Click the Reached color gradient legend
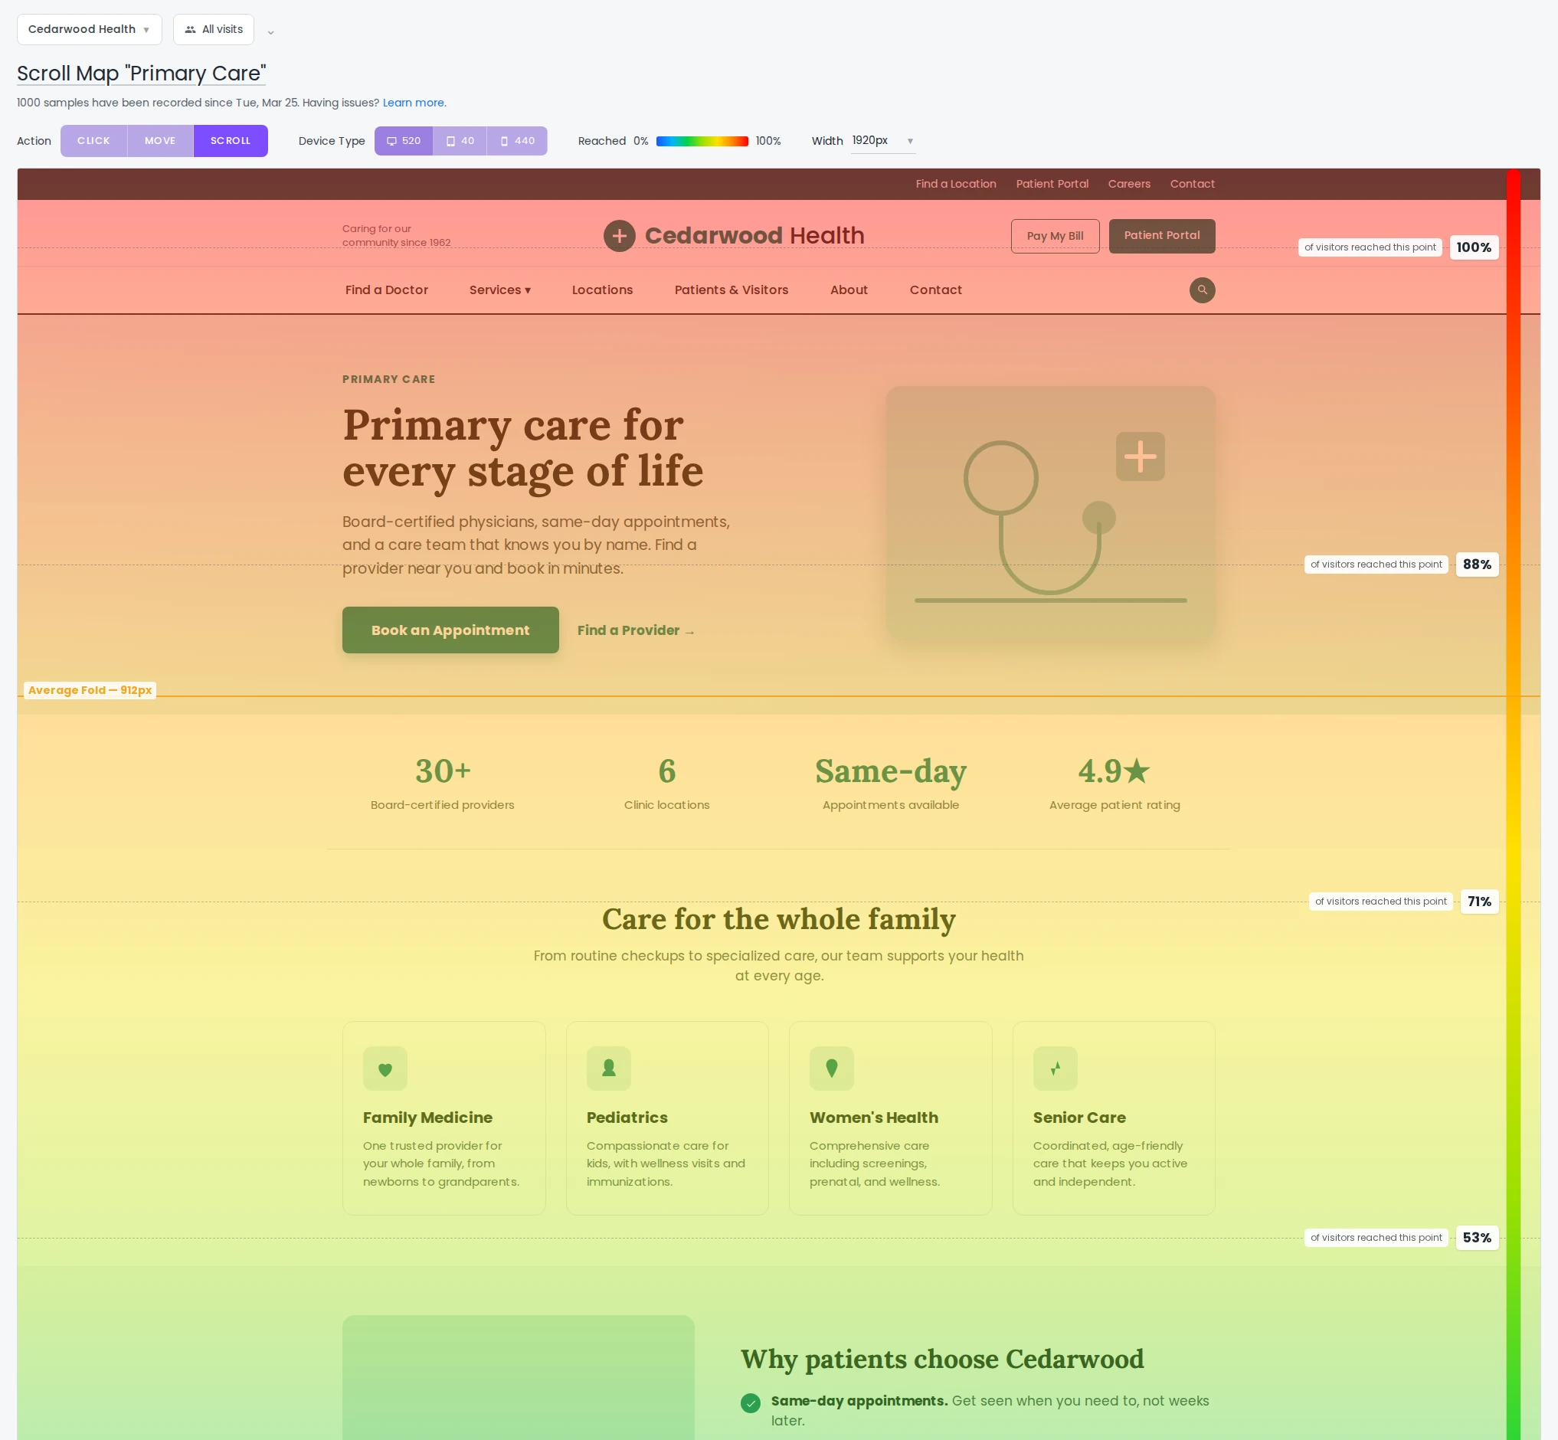The width and height of the screenshot is (1558, 1440). [702, 141]
